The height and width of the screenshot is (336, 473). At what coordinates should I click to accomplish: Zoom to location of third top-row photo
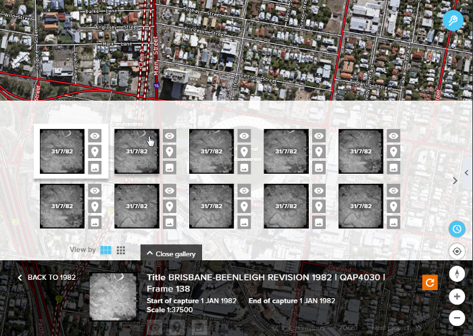[244, 151]
